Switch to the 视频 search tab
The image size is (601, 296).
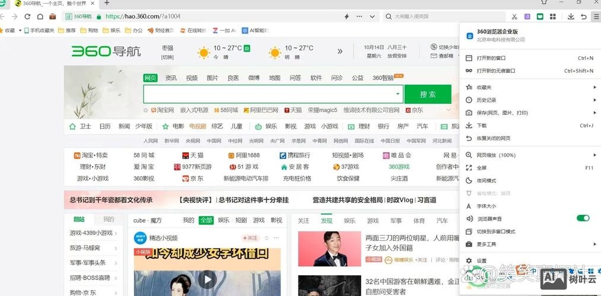192,78
